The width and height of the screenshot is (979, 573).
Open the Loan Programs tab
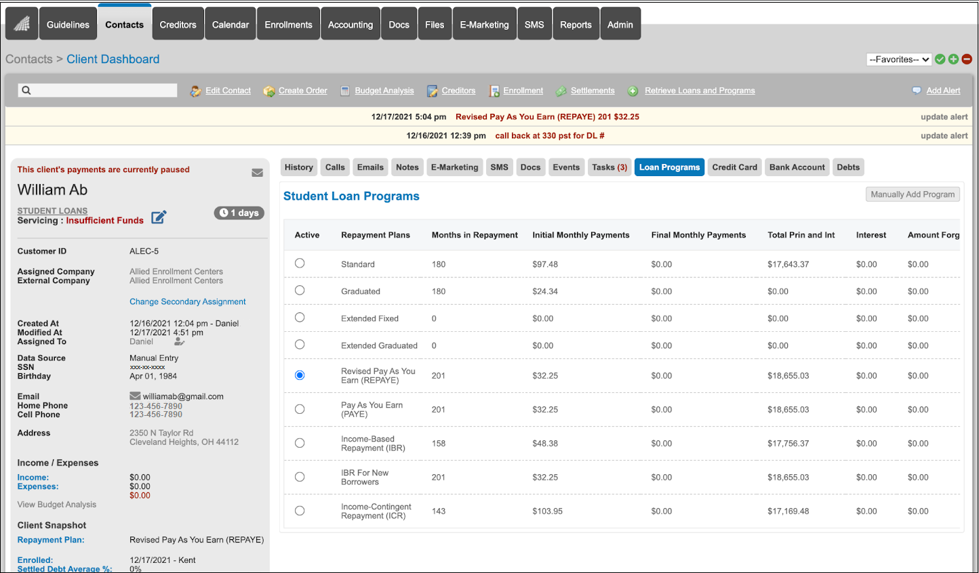click(670, 167)
